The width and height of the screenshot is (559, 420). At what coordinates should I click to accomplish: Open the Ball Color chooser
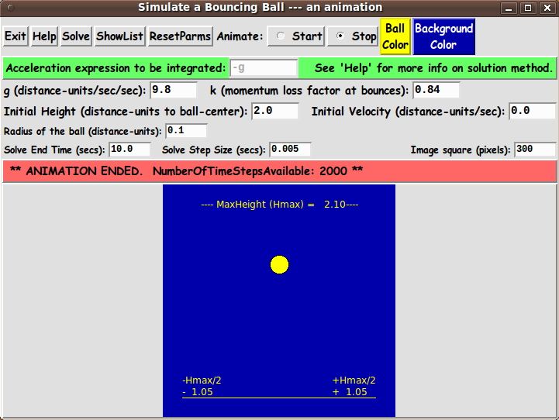click(x=395, y=36)
